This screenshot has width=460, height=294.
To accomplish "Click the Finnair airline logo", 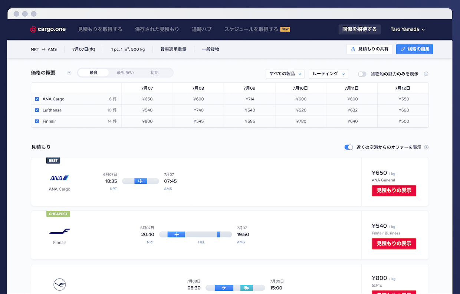I will coord(60,231).
